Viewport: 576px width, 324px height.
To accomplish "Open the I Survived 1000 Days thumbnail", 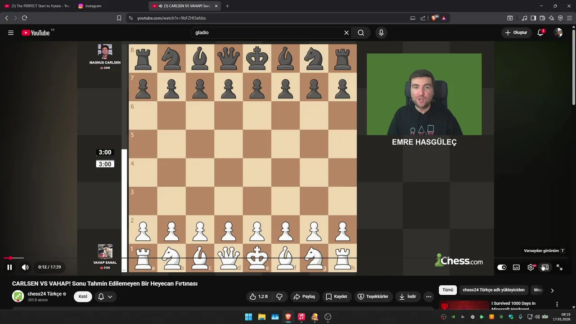I will (464, 306).
